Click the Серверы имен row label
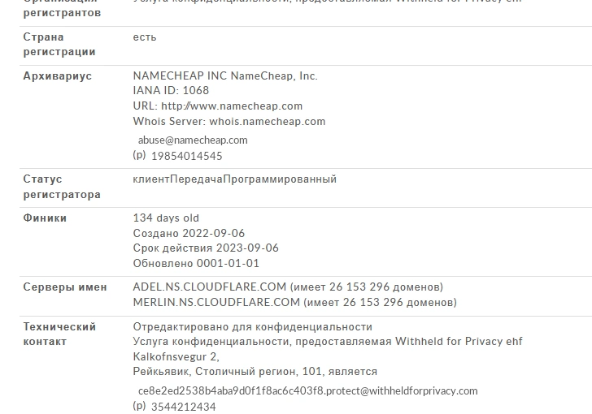Viewport: 592px width, 414px height. (x=65, y=287)
